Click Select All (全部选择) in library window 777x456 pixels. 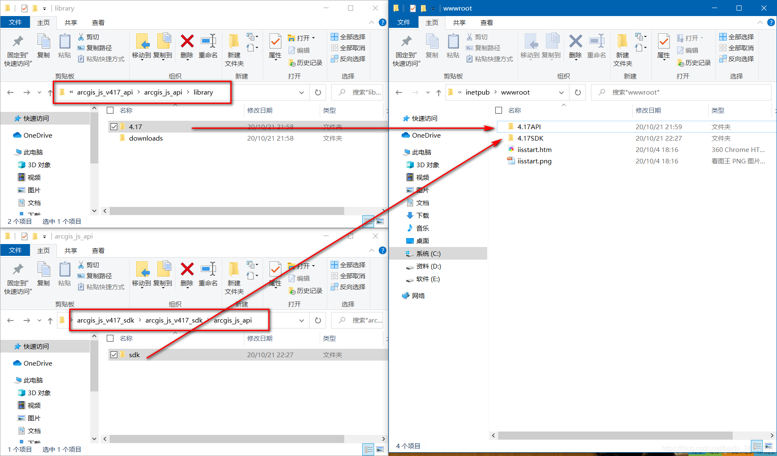point(348,37)
